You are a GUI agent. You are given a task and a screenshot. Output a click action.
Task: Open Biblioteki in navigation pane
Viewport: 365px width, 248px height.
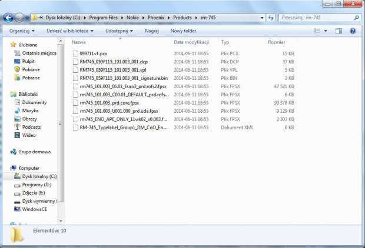28,94
